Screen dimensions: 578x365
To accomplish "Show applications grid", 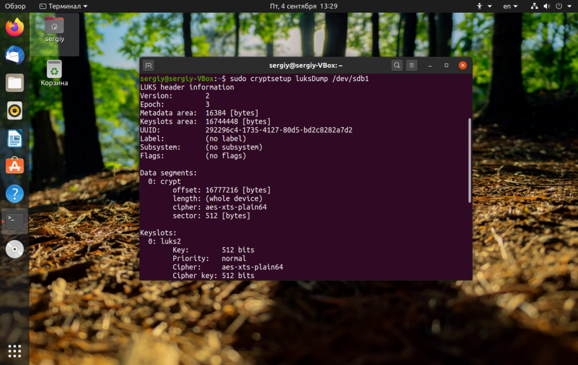I will tap(15, 351).
